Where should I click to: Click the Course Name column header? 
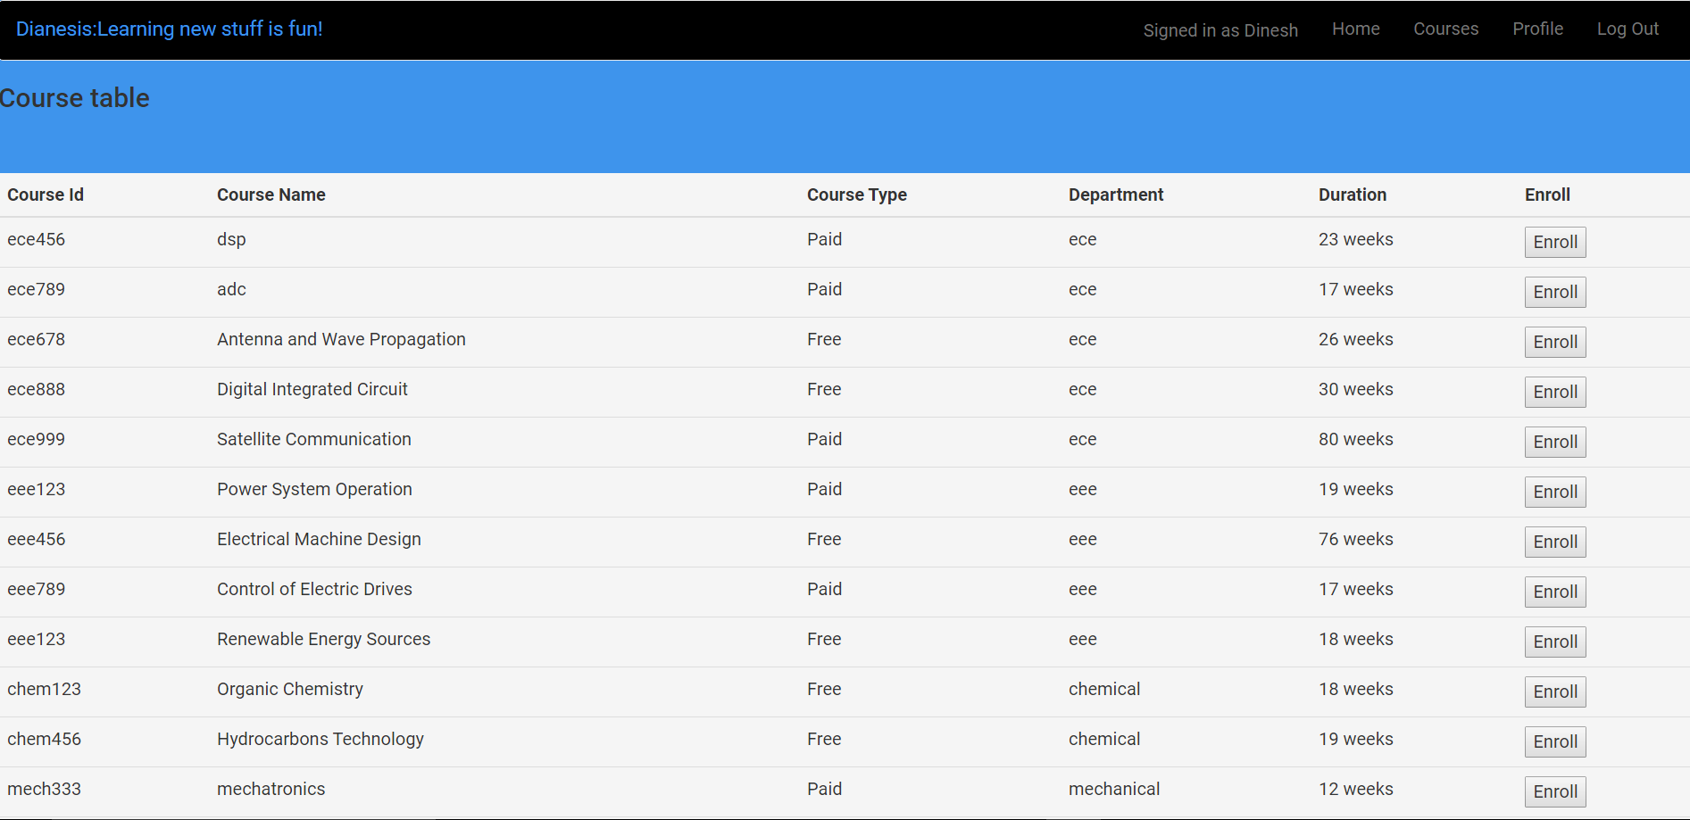pos(271,195)
